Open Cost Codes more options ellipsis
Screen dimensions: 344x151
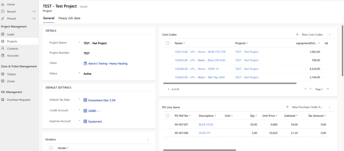[330, 34]
